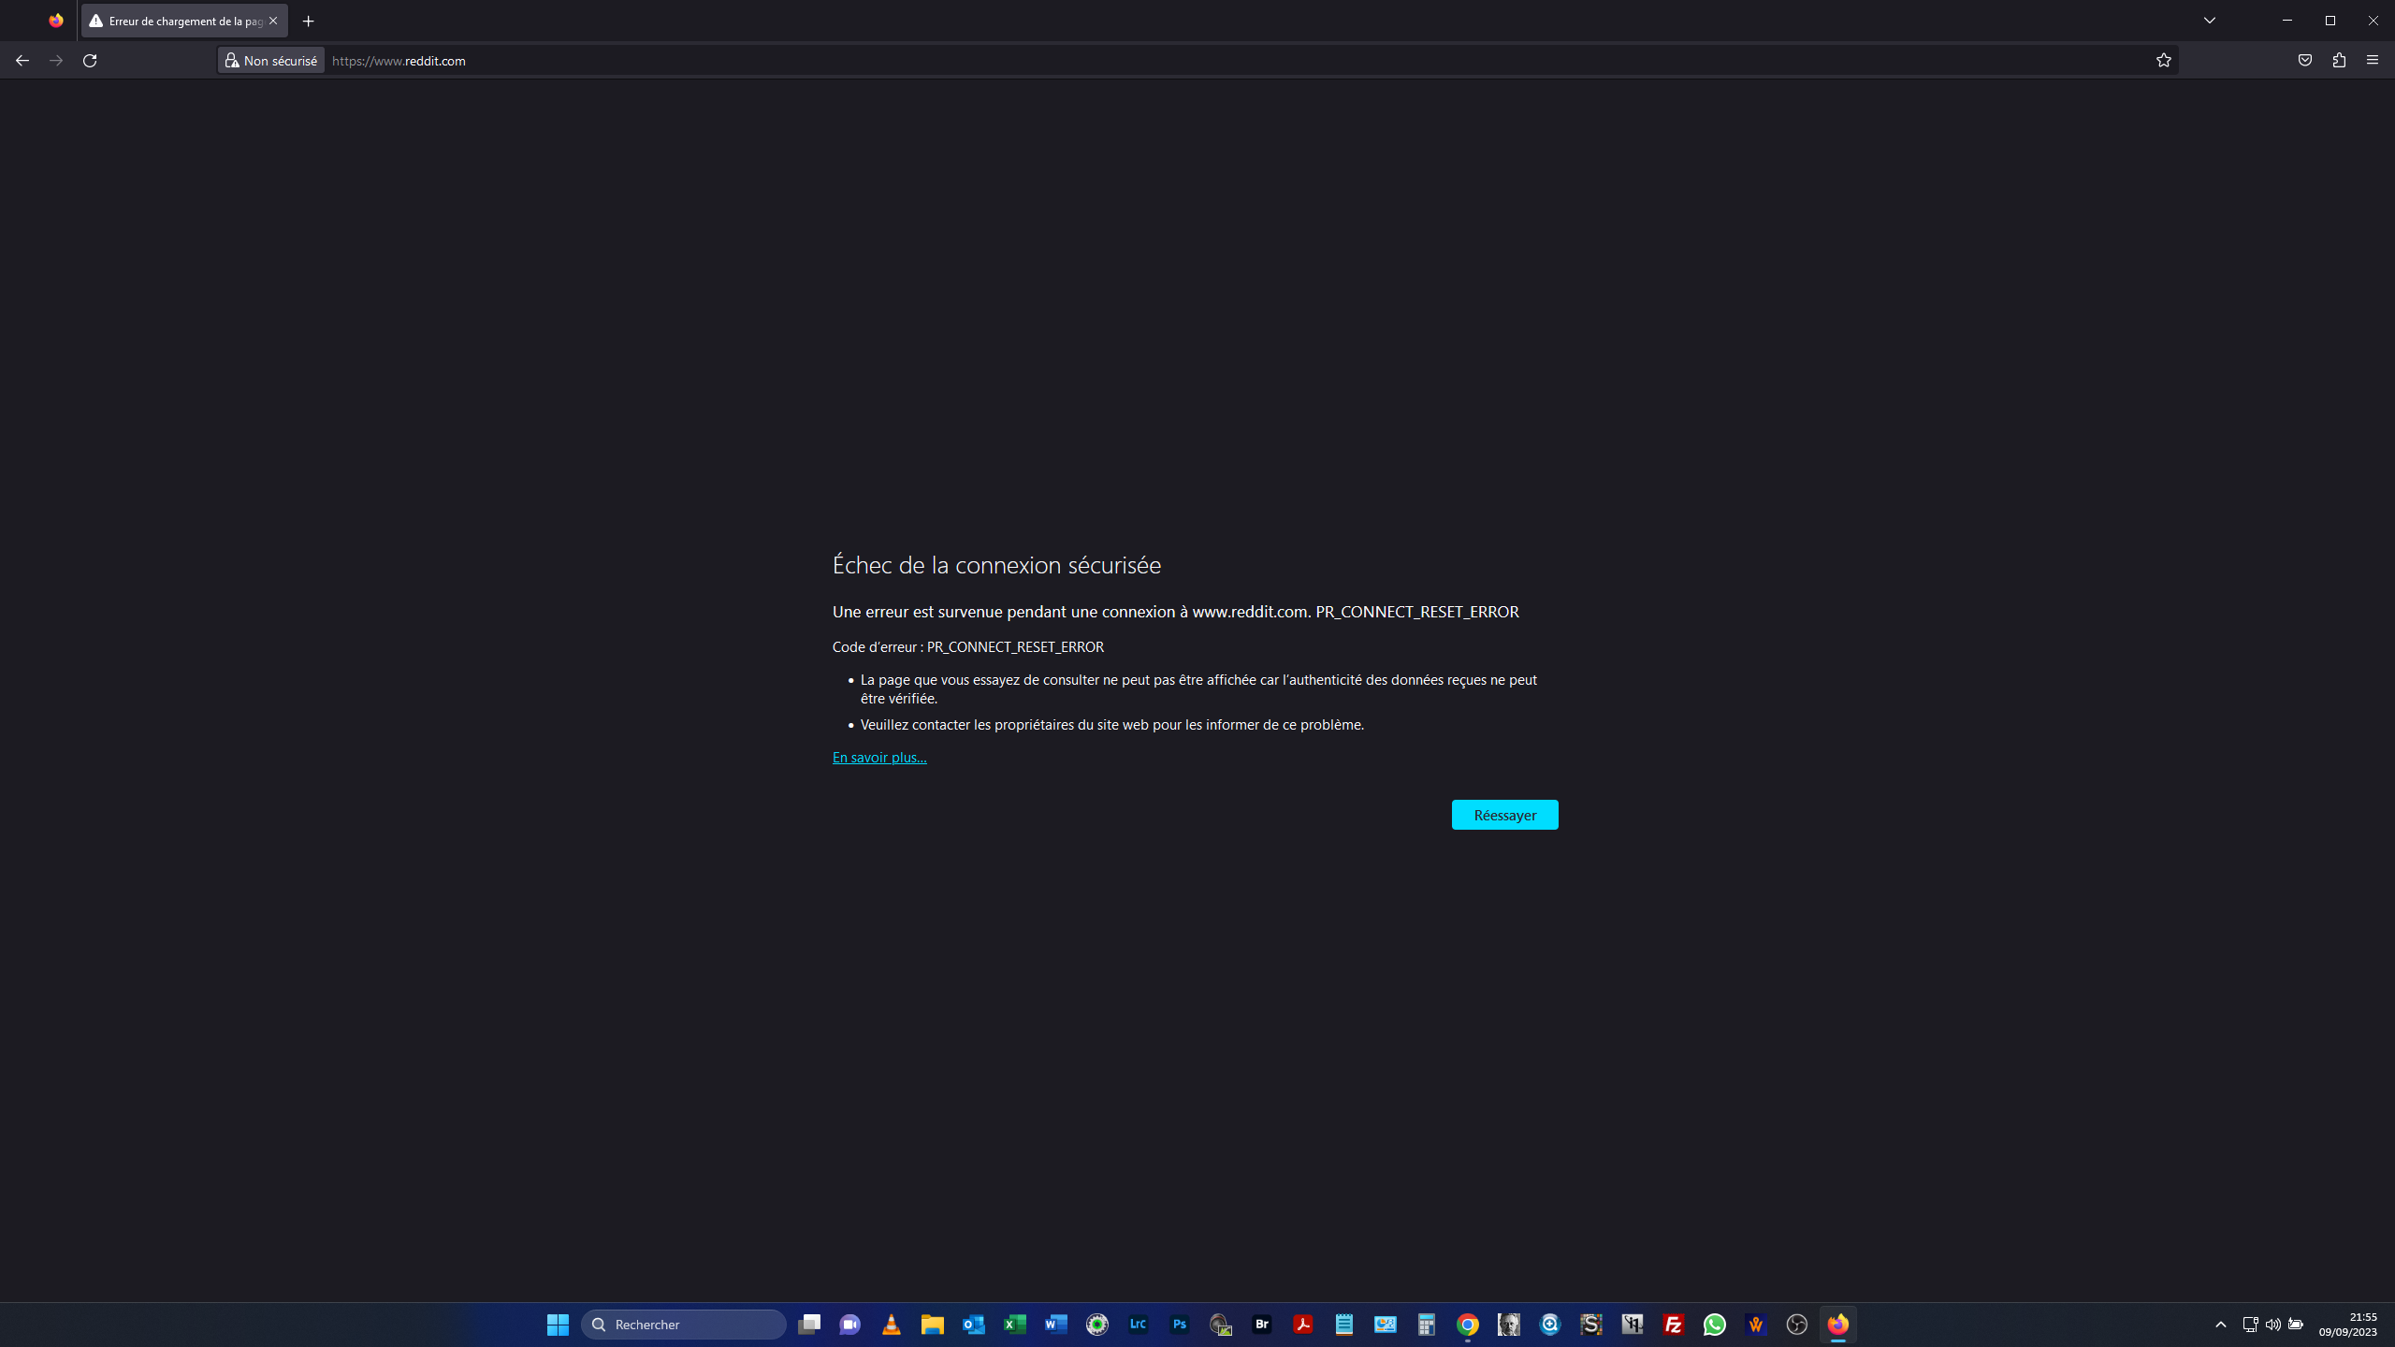
Task: Open a new tab with plus button
Action: click(309, 21)
